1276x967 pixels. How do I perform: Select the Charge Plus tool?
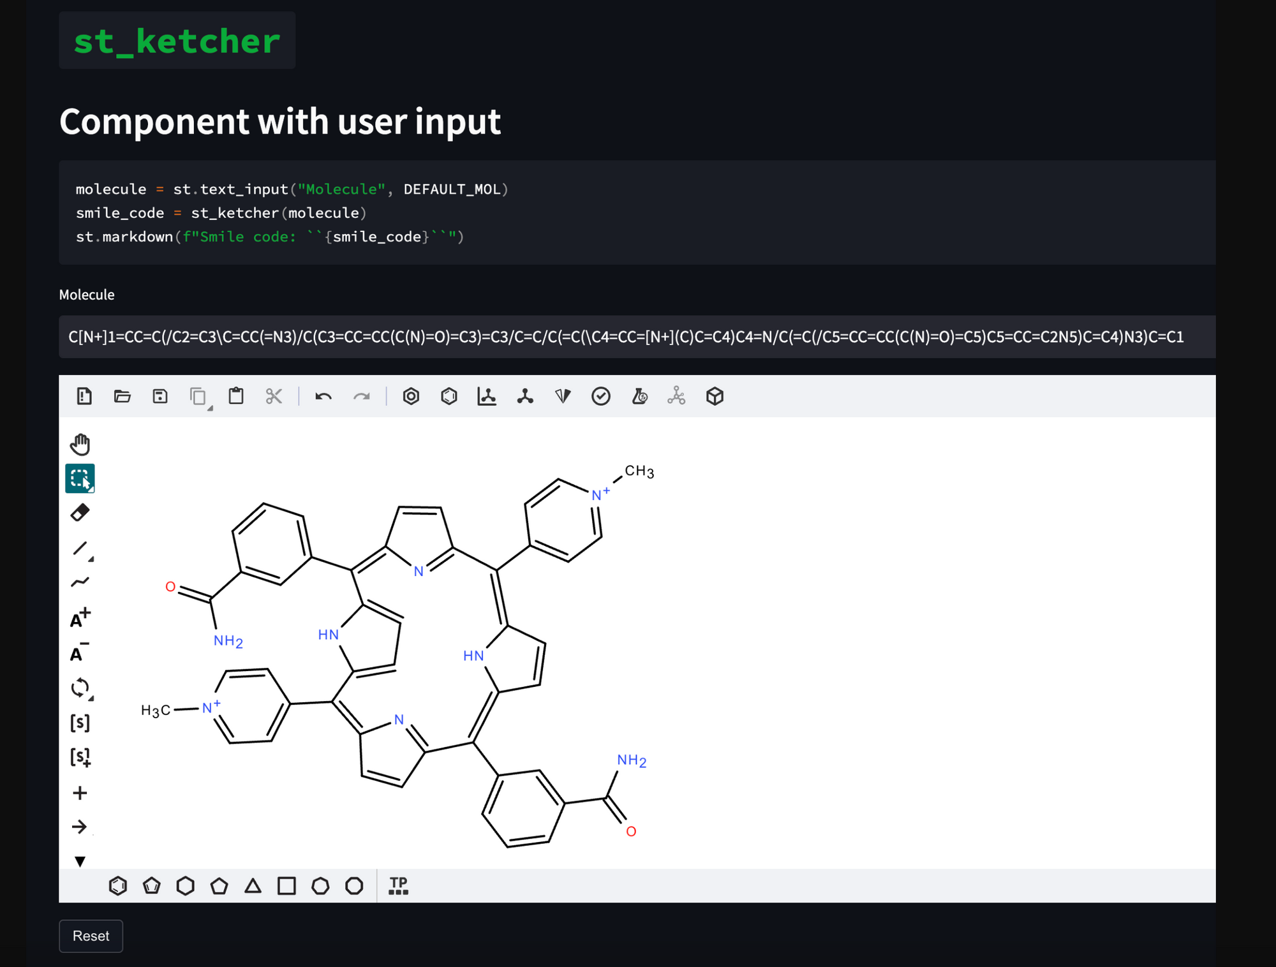80,616
